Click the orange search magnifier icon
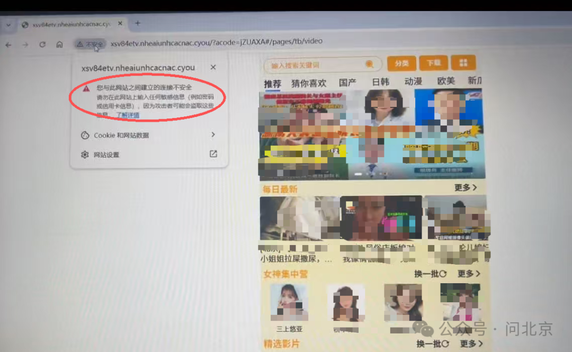Screen dimensions: 572x352 (369, 64)
